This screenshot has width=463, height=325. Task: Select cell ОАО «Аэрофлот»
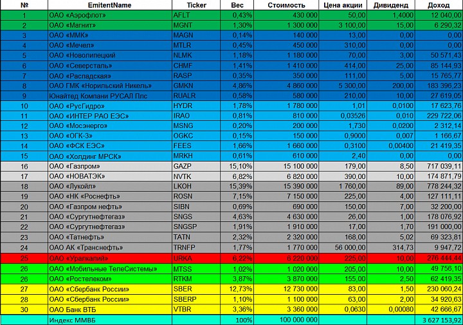(x=109, y=15)
